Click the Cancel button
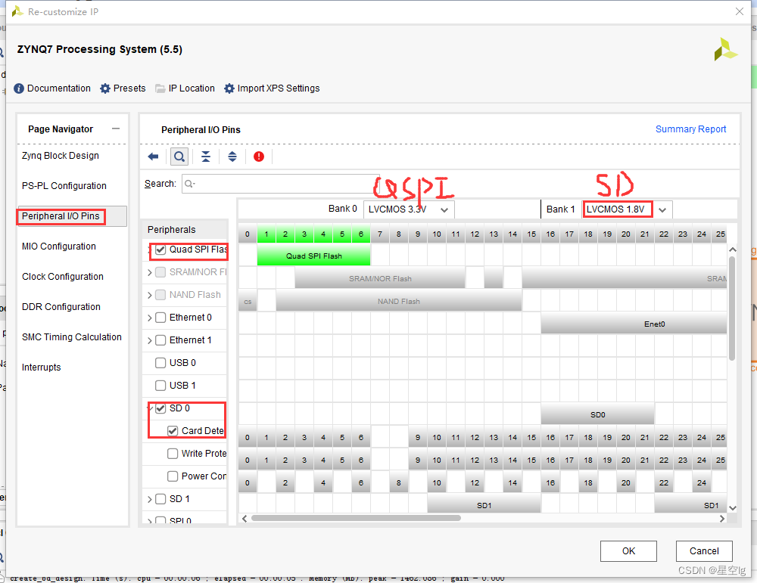This screenshot has height=583, width=757. coord(704,551)
